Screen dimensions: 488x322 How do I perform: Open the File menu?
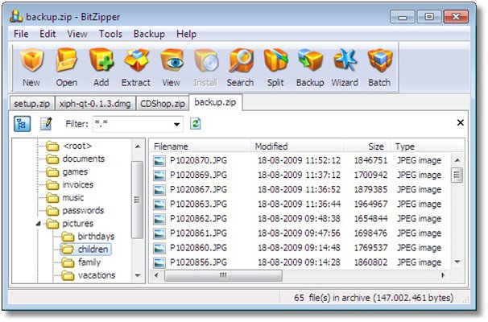click(21, 34)
